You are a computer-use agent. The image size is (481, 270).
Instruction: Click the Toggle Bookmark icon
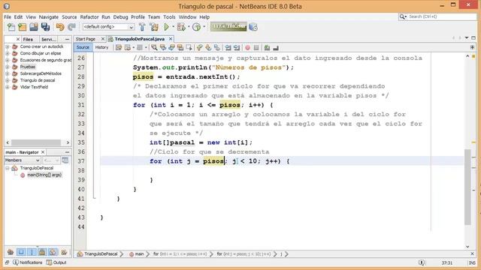[217, 47]
